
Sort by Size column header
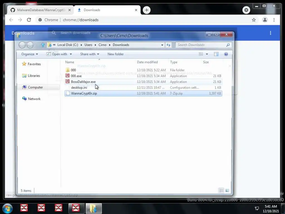click(206, 62)
